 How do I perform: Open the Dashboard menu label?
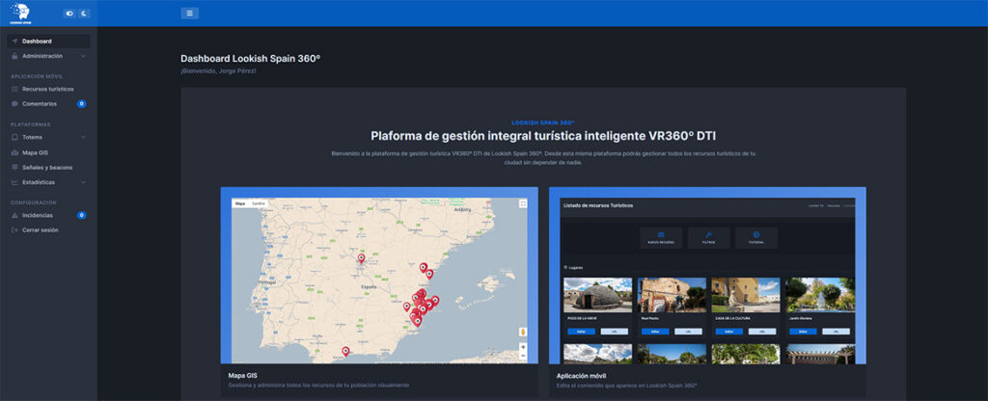tap(37, 40)
